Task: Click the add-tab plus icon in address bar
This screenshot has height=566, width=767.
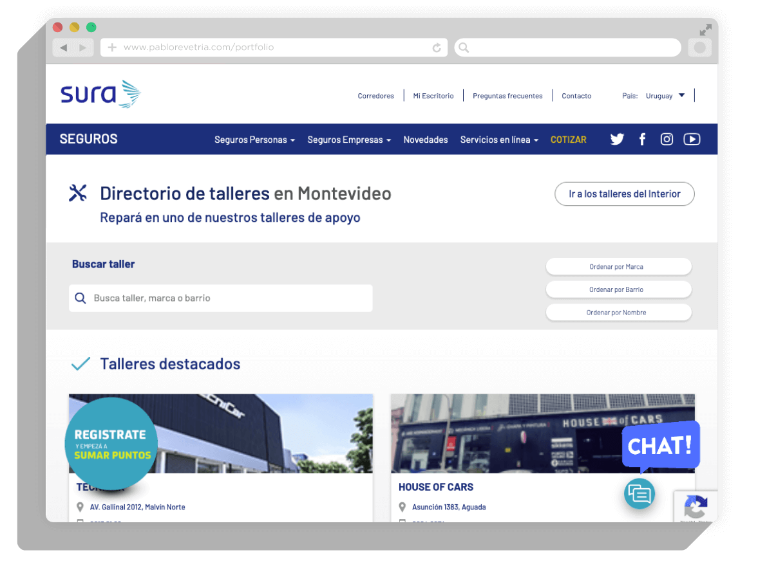Action: click(112, 48)
